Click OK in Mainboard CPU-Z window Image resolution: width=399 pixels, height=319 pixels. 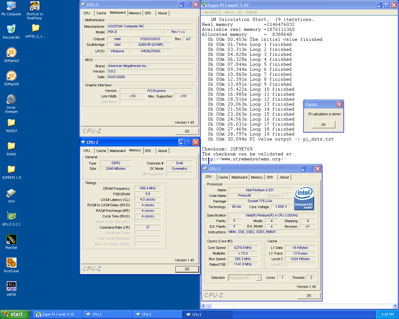(187, 131)
